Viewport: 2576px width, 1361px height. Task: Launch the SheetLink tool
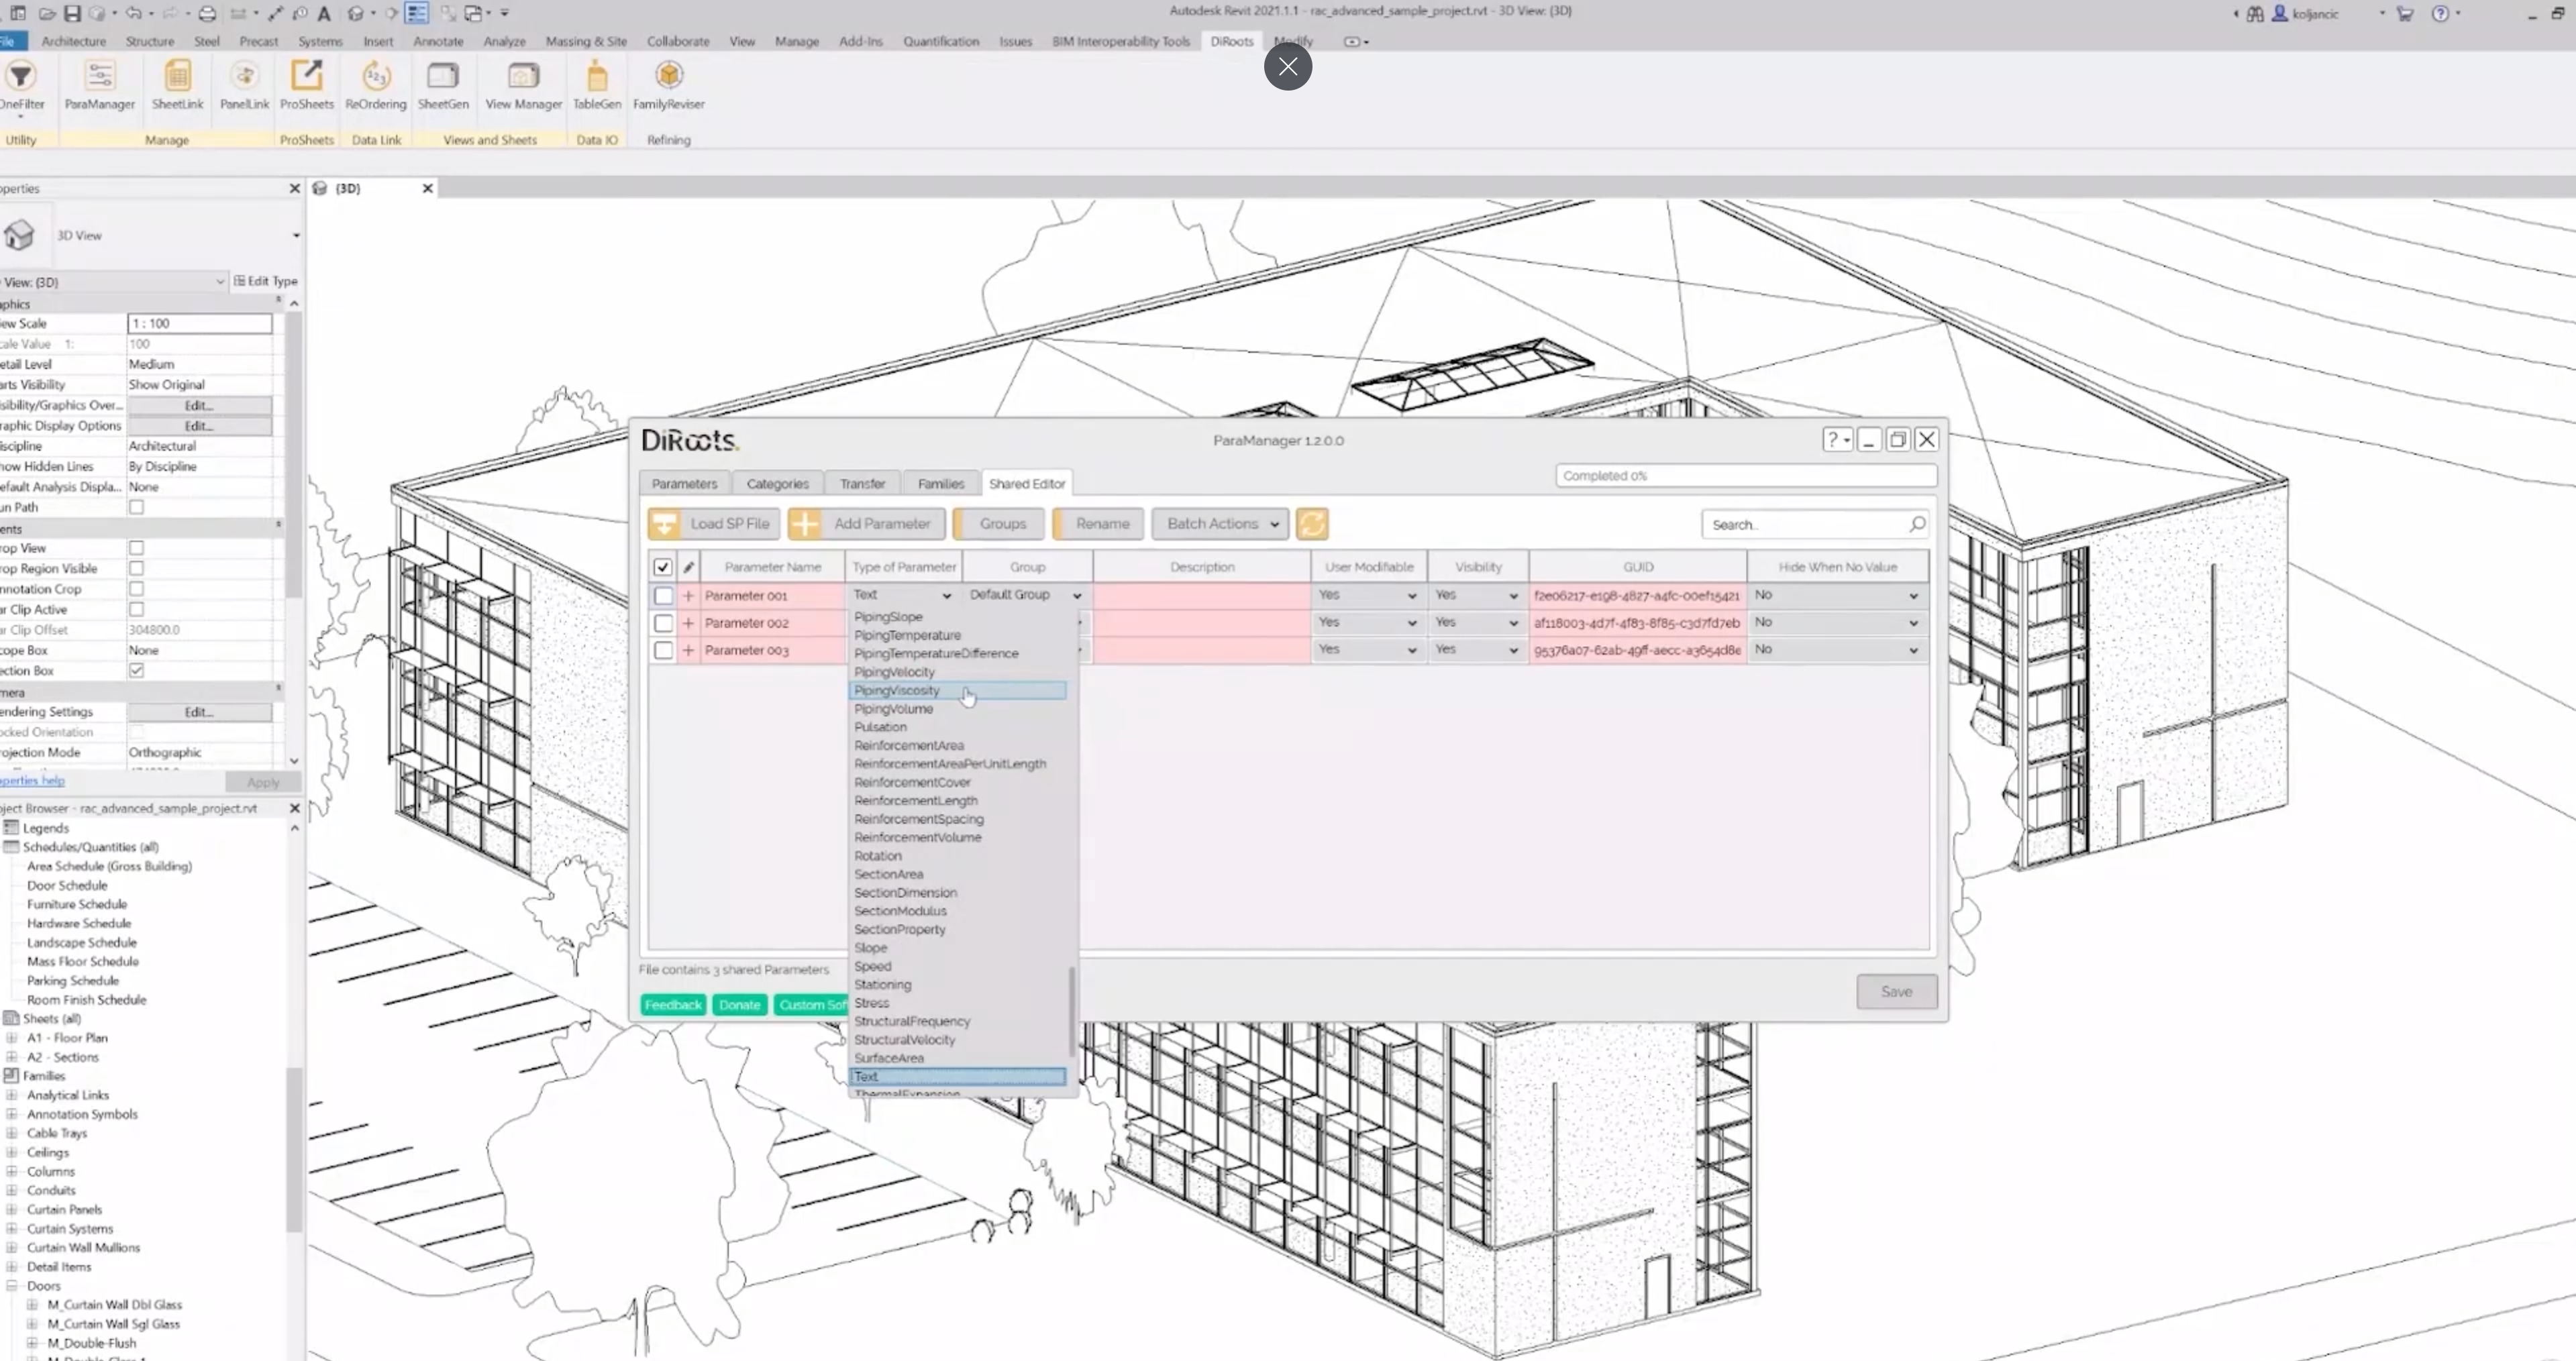[177, 84]
